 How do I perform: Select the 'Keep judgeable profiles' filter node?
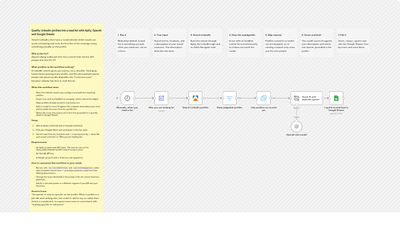229,98
